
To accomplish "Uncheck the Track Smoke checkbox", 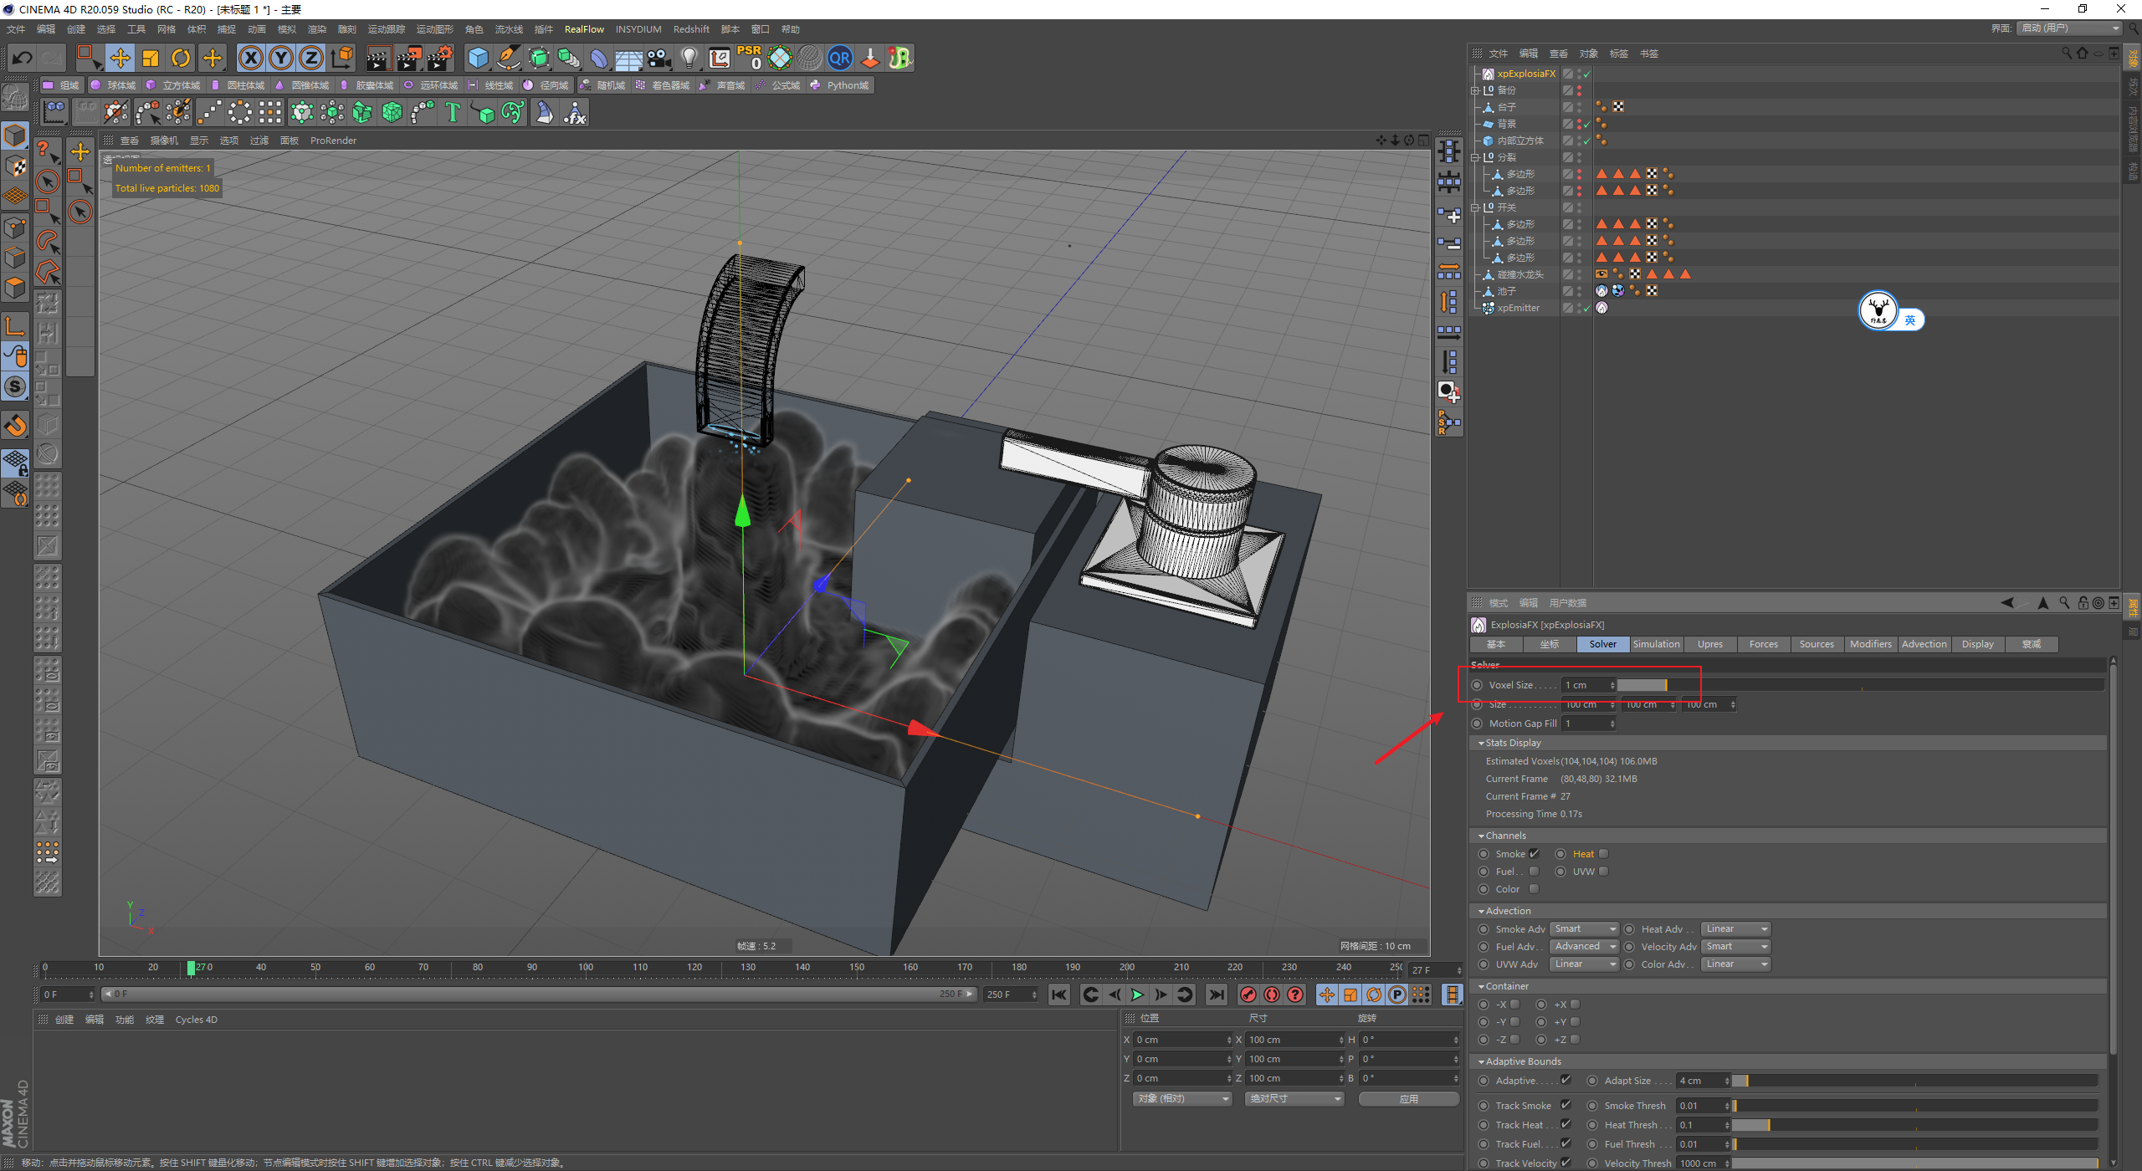I will click(1566, 1106).
